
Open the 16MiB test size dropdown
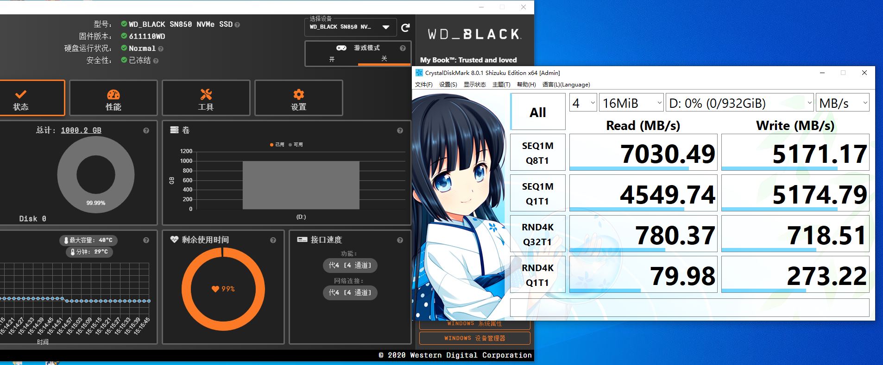[631, 103]
